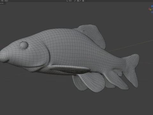Select the fish mesh eye
Screen dimensions: 153x115
point(24,45)
